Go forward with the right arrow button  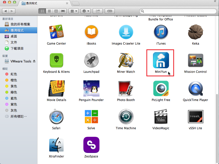coord(12,11)
